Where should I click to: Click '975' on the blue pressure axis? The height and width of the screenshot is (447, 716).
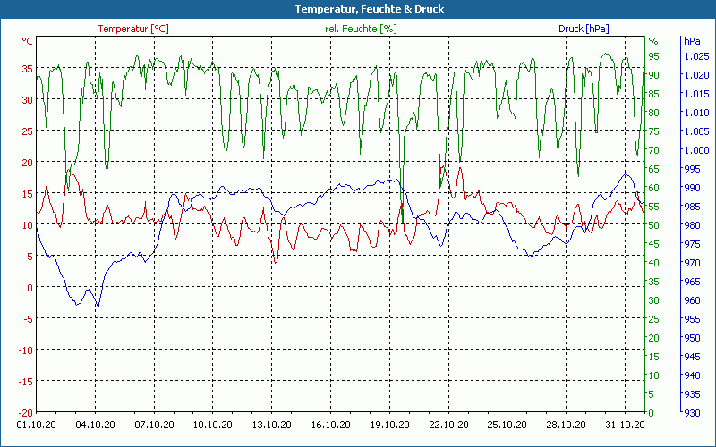pyautogui.click(x=692, y=244)
